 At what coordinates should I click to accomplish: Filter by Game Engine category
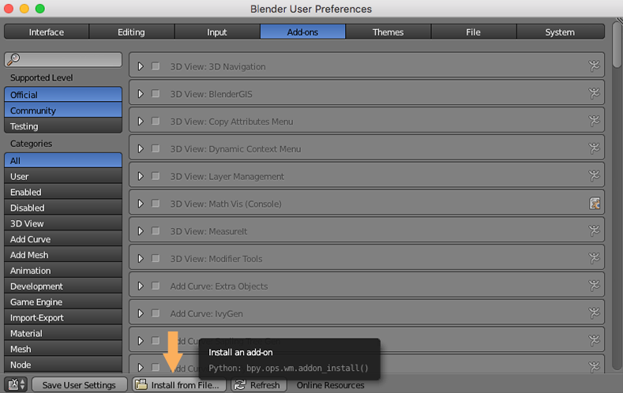point(63,301)
